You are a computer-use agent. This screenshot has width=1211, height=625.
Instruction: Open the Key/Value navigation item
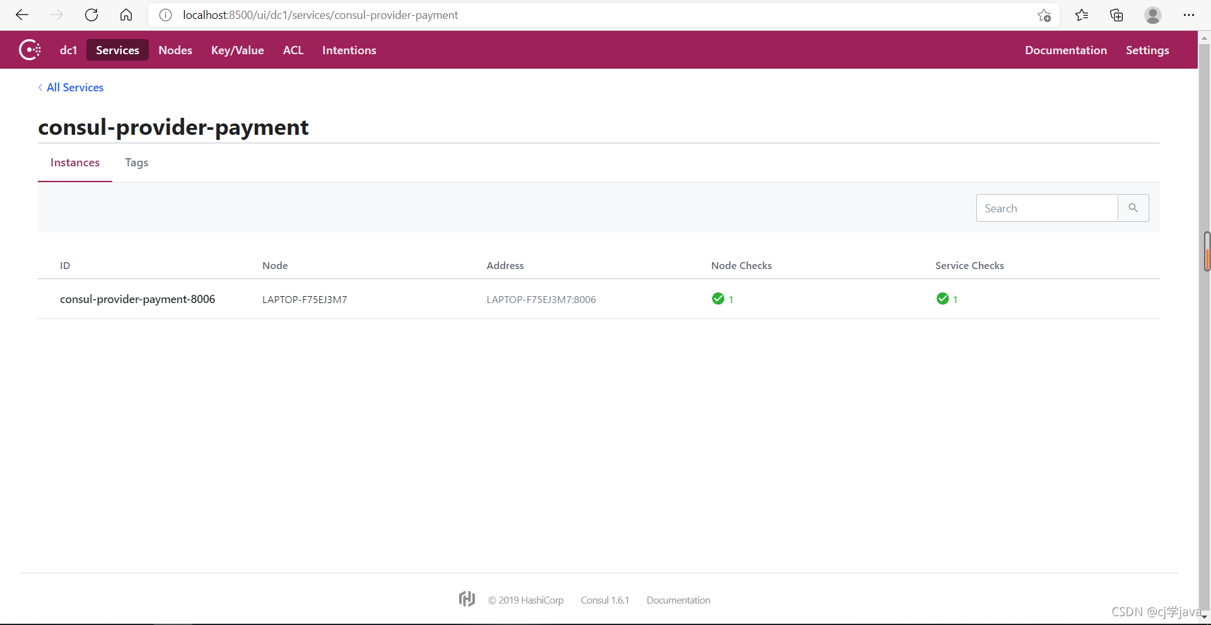coord(237,50)
